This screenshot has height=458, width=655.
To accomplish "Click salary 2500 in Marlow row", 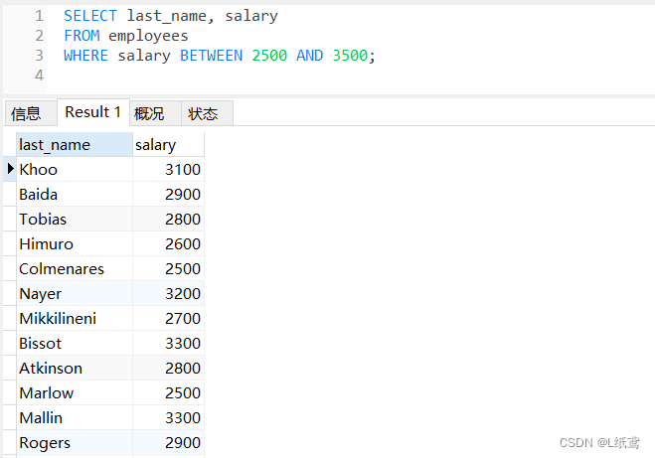I will tap(168, 392).
